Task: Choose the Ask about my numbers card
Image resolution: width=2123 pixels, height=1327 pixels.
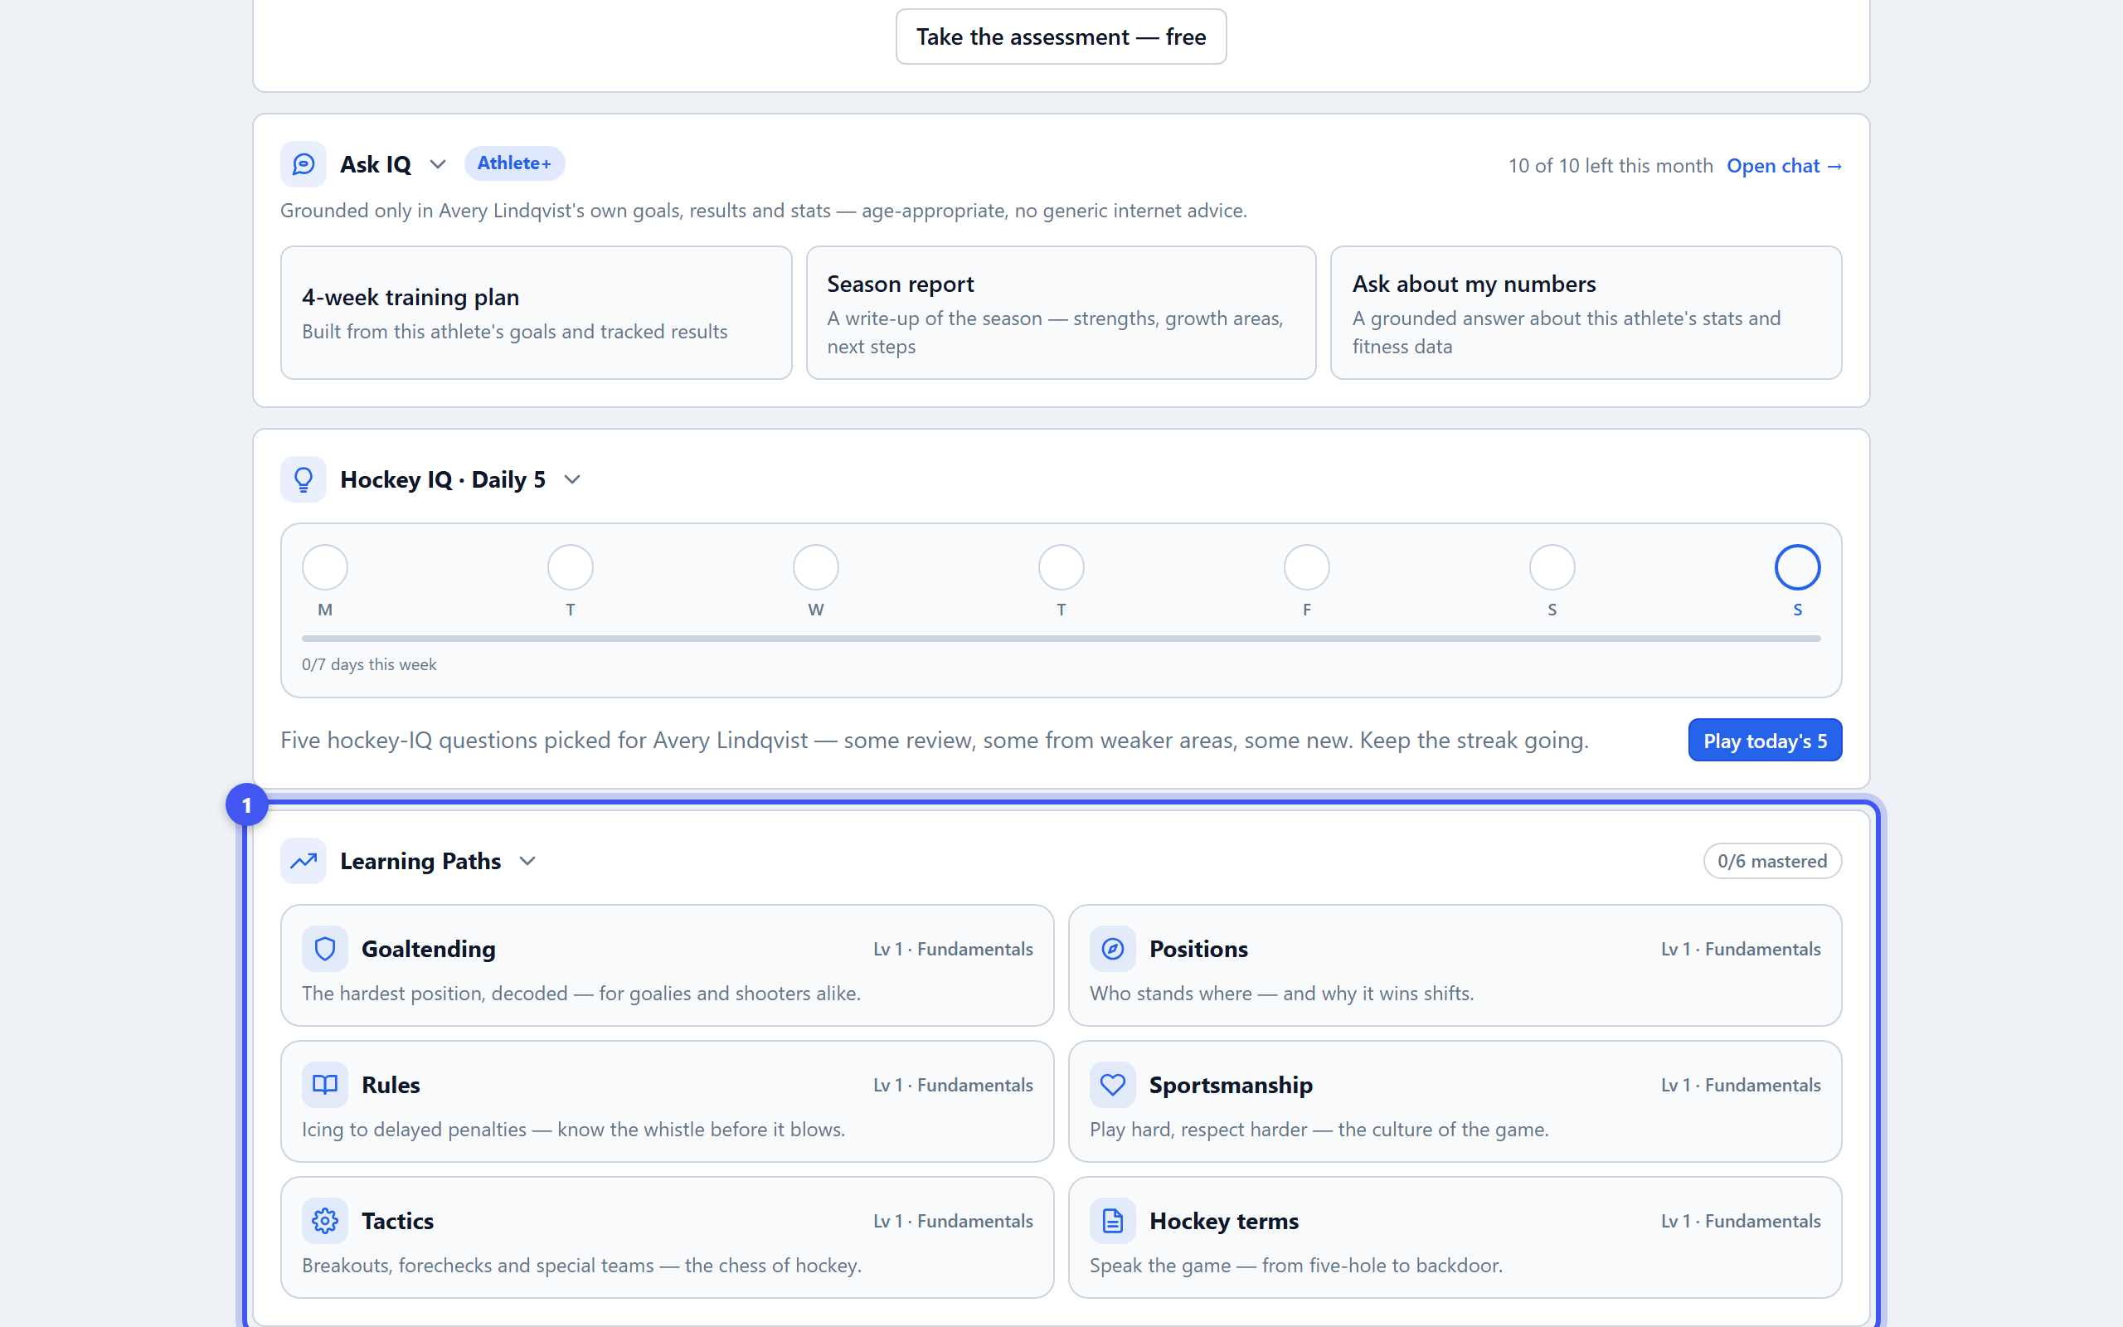Action: [1586, 313]
